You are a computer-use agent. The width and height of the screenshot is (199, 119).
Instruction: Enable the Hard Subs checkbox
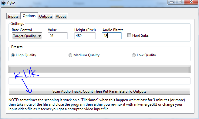pyautogui.click(x=129, y=35)
